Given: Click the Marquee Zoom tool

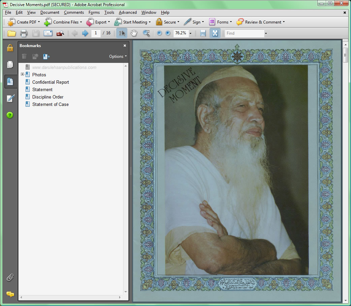Looking at the screenshot, I should point(146,33).
